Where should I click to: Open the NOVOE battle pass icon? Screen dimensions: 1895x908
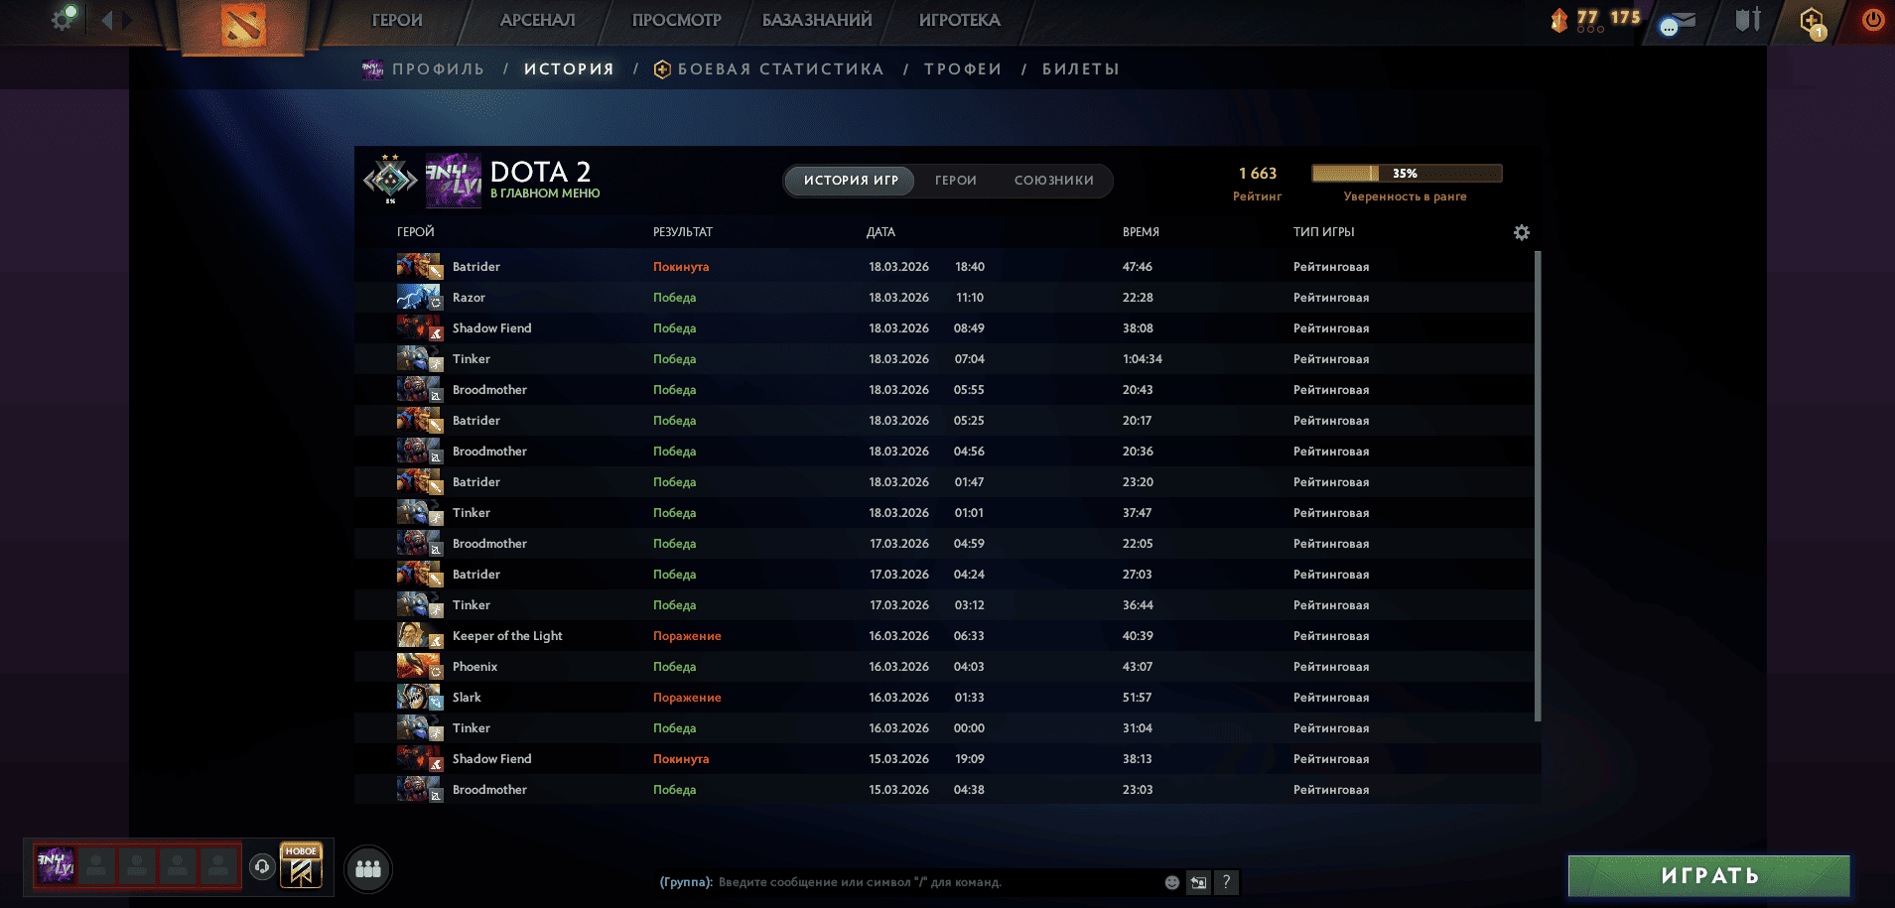click(x=300, y=864)
